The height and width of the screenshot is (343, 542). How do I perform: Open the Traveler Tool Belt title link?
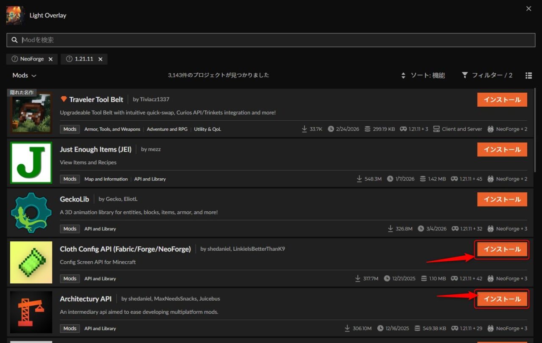pyautogui.click(x=96, y=100)
